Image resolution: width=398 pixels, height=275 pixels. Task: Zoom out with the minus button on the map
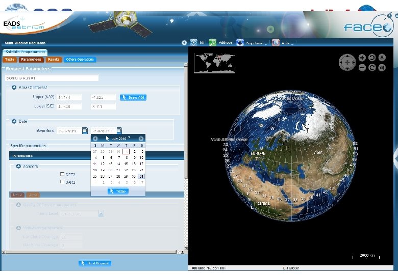[x=362, y=68]
